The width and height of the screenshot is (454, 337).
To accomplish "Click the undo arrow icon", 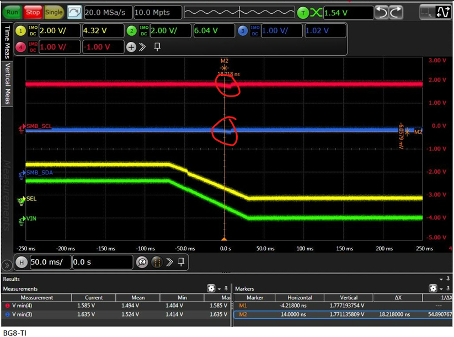I will click(382, 13).
